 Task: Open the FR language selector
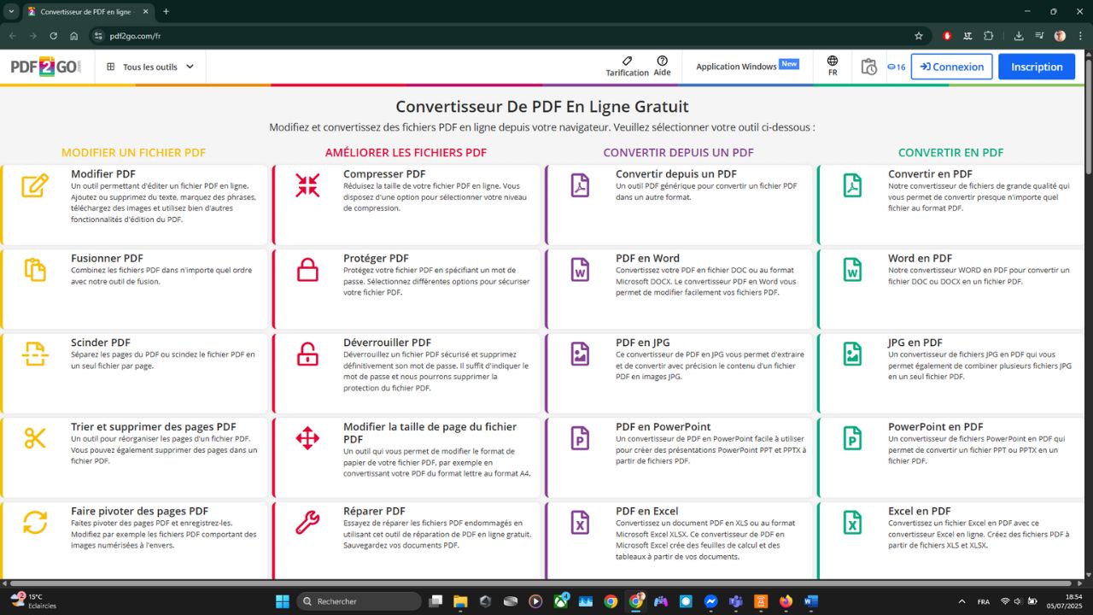click(x=833, y=67)
